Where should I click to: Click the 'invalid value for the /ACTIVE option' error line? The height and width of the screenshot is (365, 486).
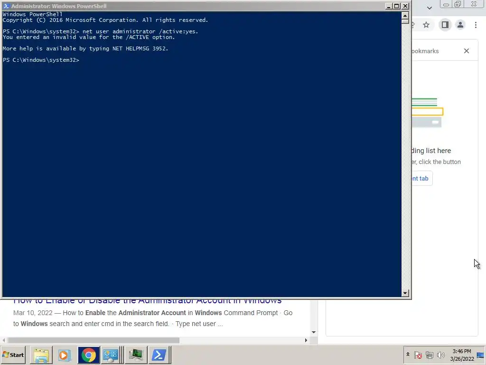click(89, 37)
